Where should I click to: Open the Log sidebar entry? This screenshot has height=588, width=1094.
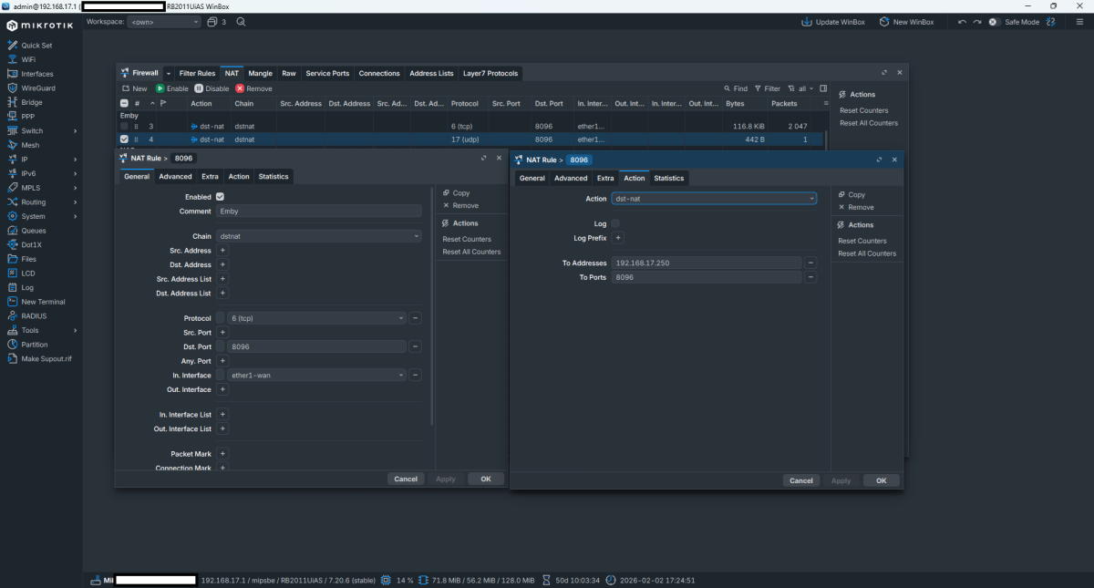(27, 287)
